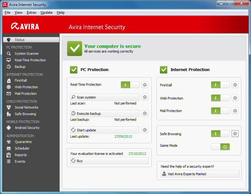Screen dimensions: 251x194
Task: Select the Quarantine icon
Action: tap(21, 142)
